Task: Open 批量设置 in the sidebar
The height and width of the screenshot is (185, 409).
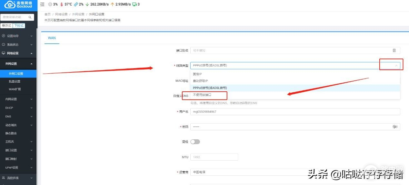Action: (x=15, y=81)
